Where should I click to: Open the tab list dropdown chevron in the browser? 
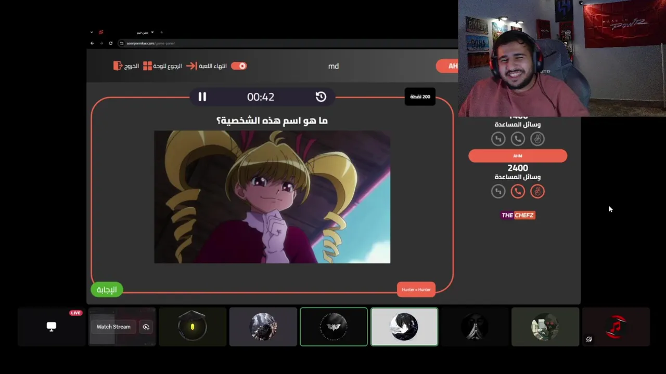(x=92, y=32)
